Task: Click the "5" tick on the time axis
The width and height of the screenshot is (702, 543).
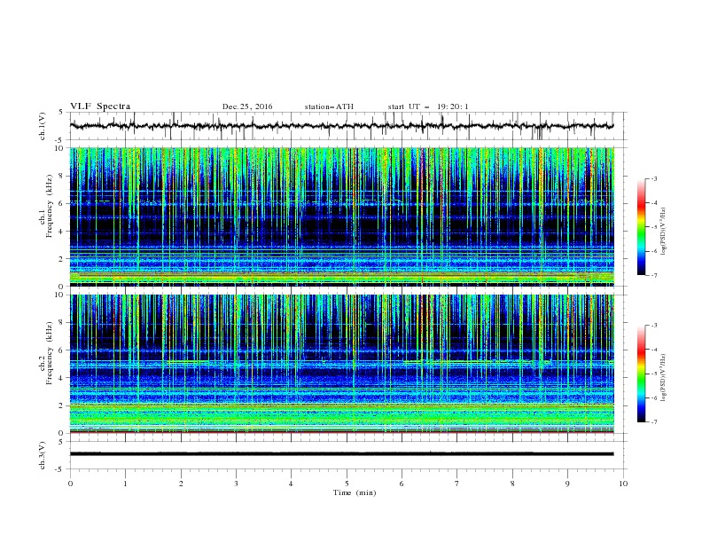Action: pyautogui.click(x=347, y=484)
